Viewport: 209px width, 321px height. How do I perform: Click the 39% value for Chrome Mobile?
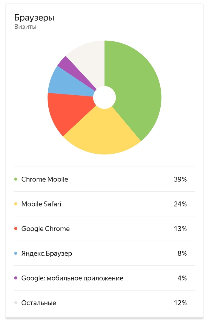pos(180,179)
